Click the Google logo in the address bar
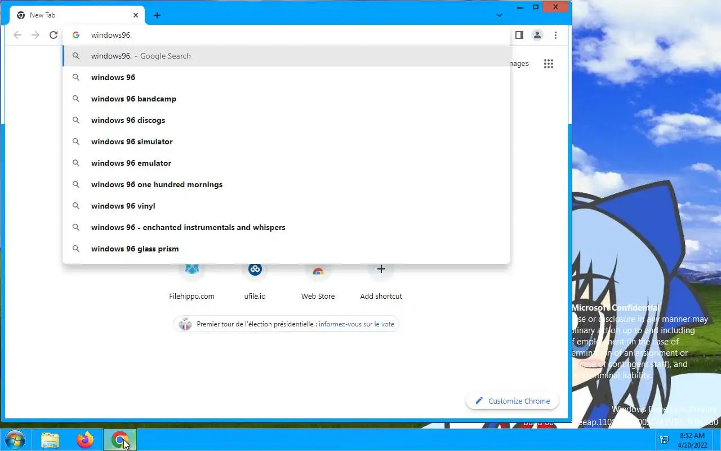This screenshot has width=721, height=451. click(76, 35)
